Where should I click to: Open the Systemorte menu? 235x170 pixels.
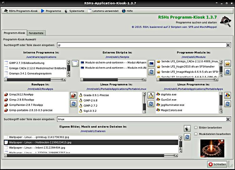(74, 11)
